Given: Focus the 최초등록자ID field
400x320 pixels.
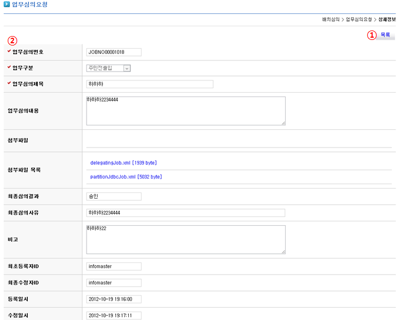Looking at the screenshot, I should 114,267.
